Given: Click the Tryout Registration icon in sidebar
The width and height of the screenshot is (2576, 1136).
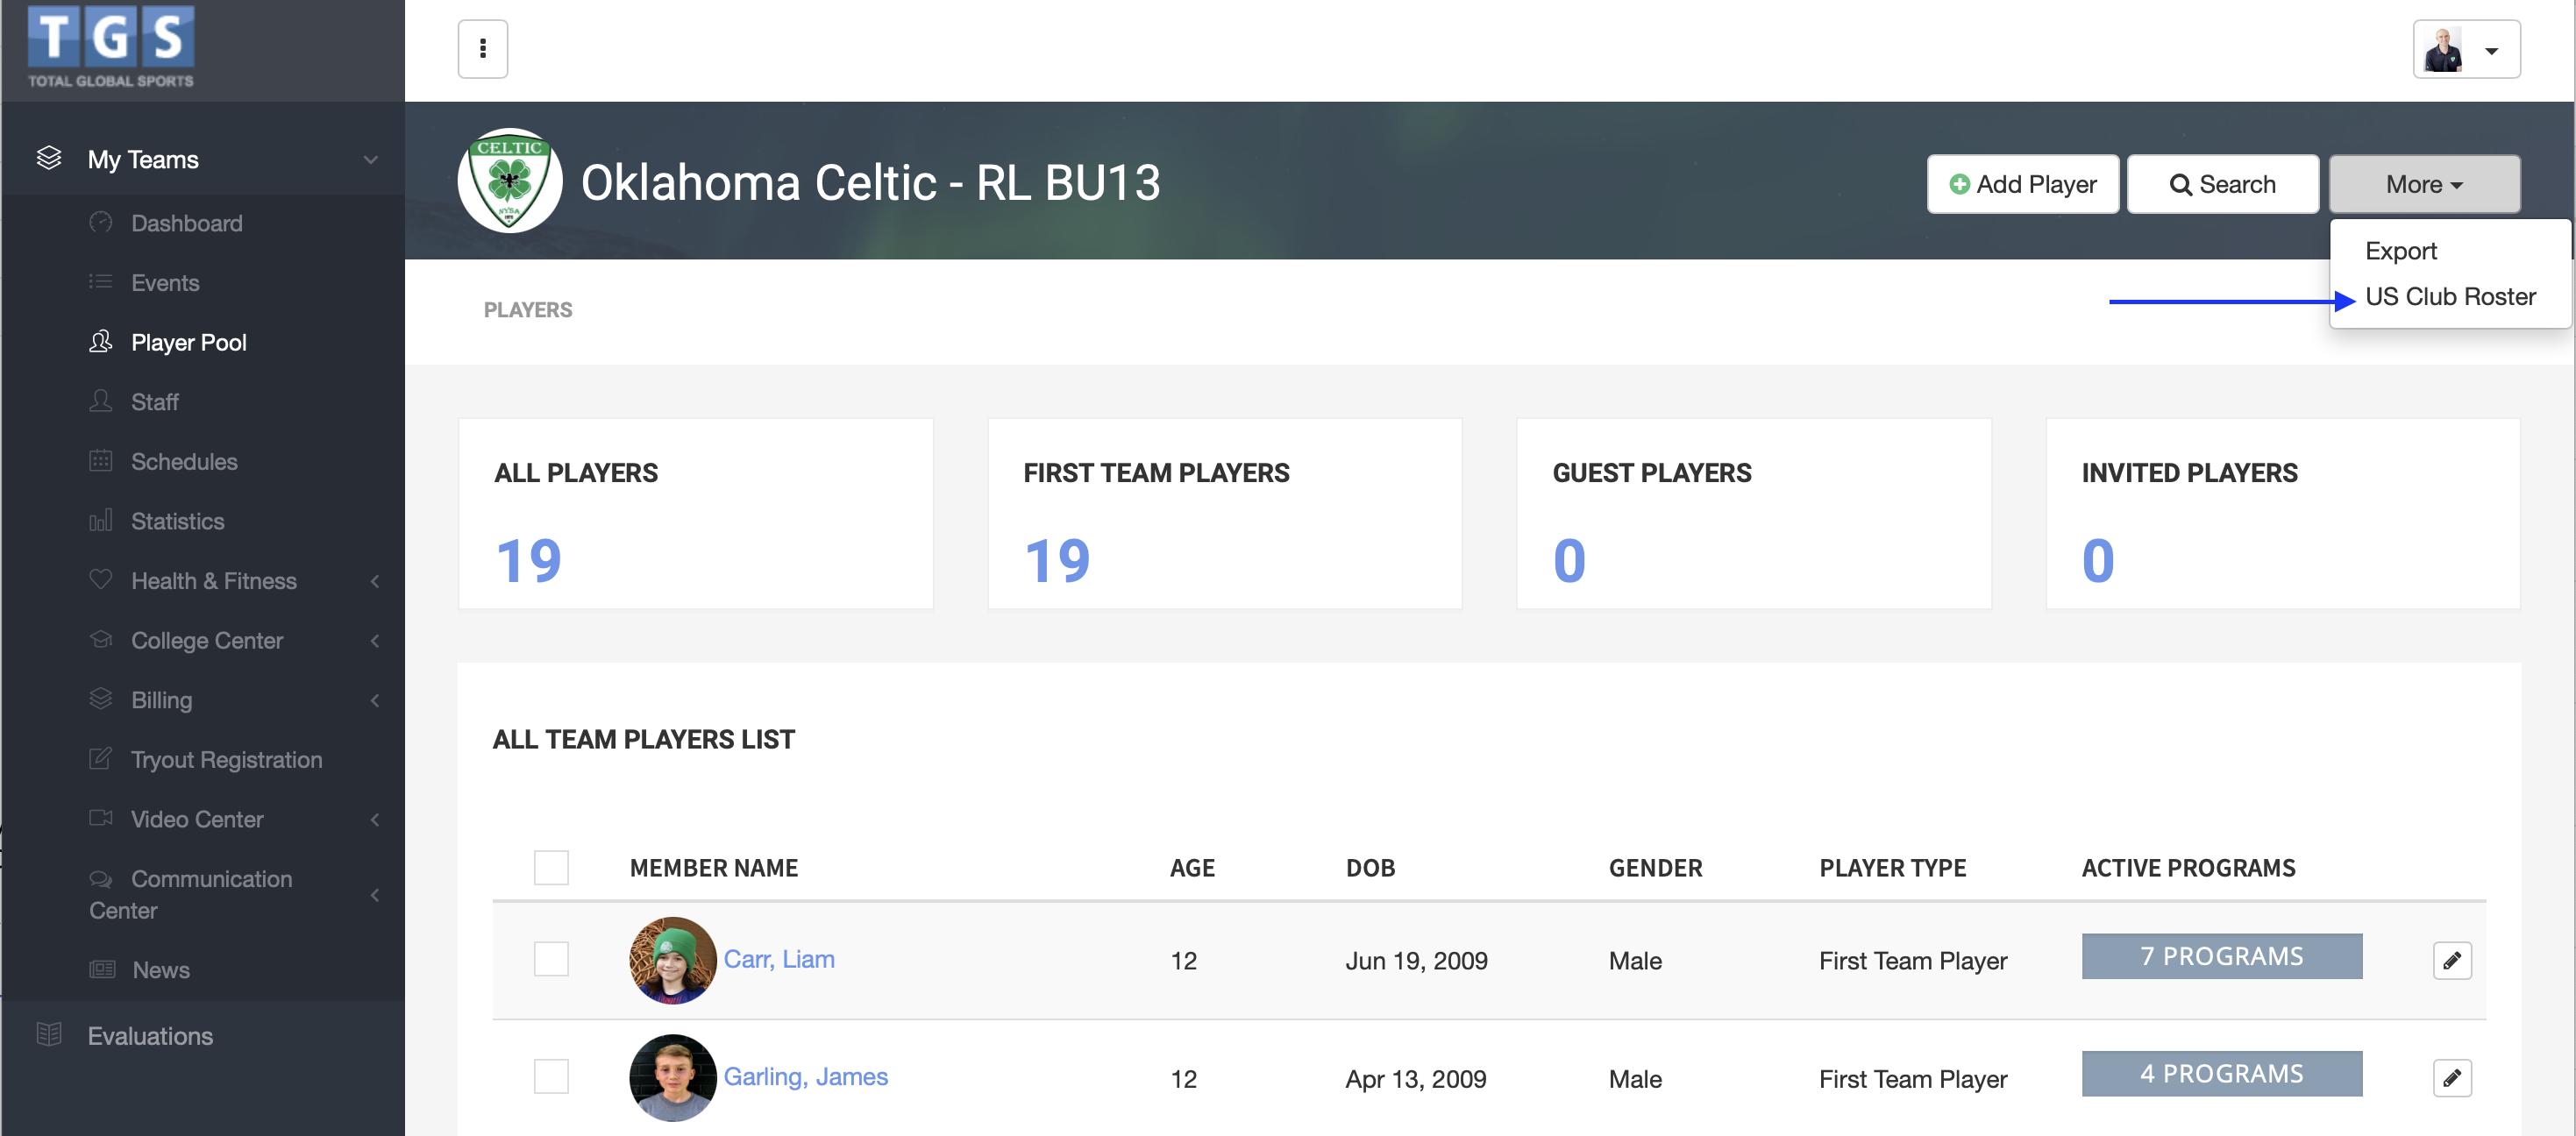Looking at the screenshot, I should (100, 759).
